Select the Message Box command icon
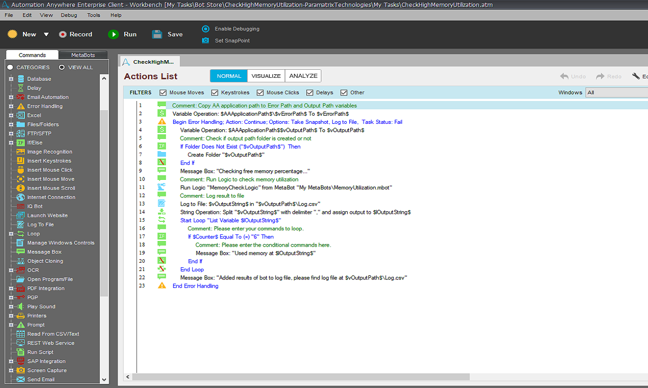The height and width of the screenshot is (388, 648). (21, 252)
